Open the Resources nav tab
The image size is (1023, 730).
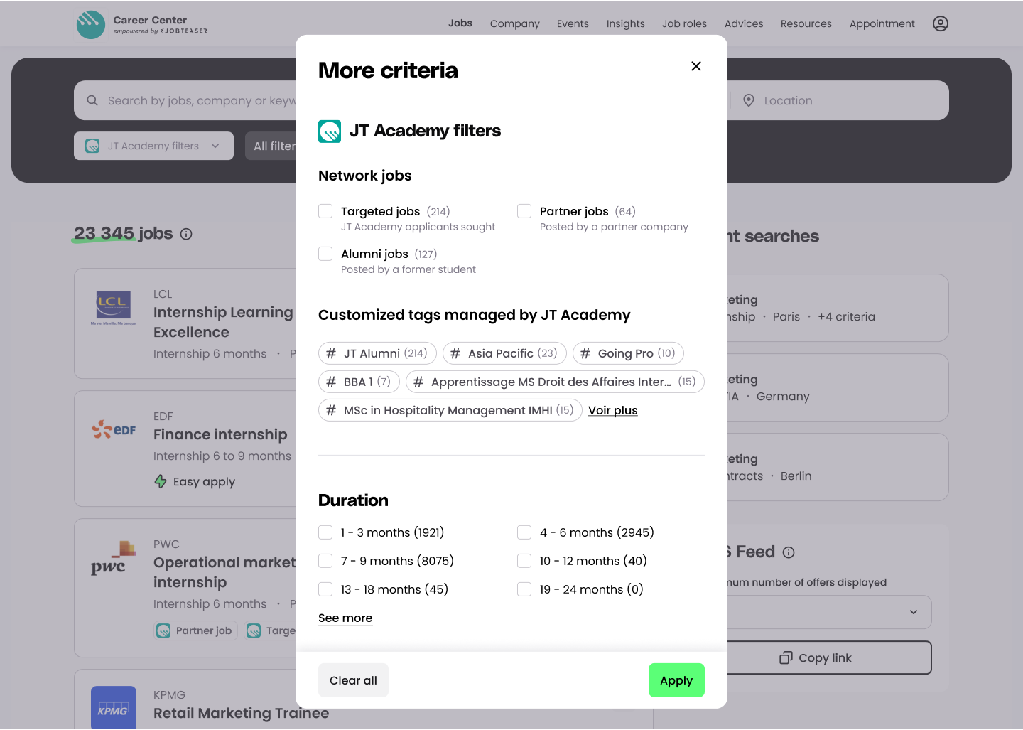coord(806,23)
